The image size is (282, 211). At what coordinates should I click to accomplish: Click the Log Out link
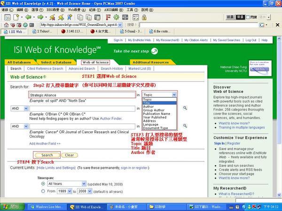pyautogui.click(x=251, y=40)
